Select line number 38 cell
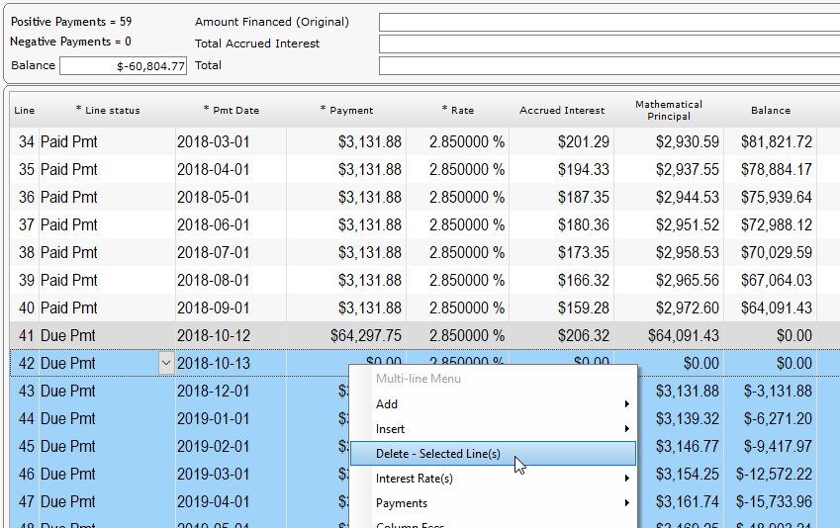This screenshot has width=840, height=528. [x=25, y=253]
